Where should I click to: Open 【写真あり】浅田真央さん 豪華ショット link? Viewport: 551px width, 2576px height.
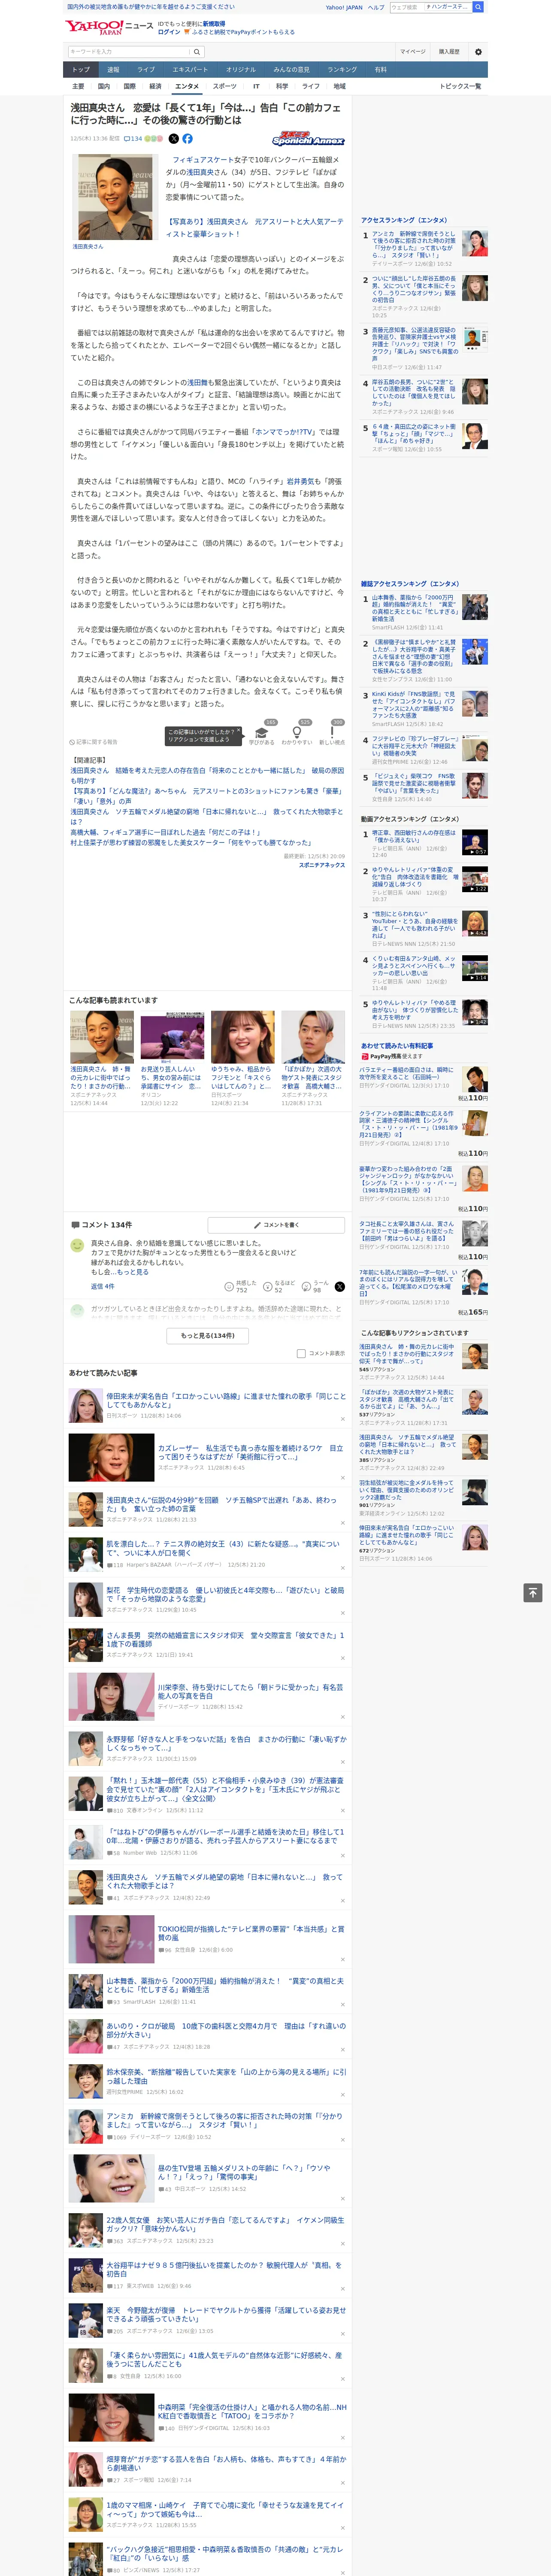[254, 228]
